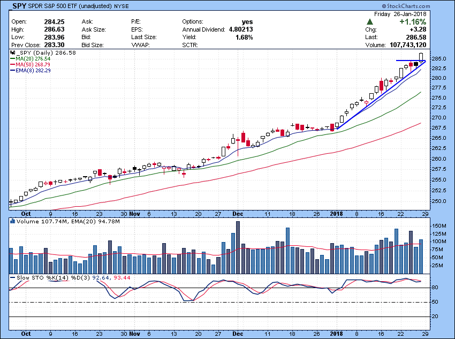Click the blue horizontal resistance line near 285
Viewport: 455px width, 339px height.
[x=411, y=61]
